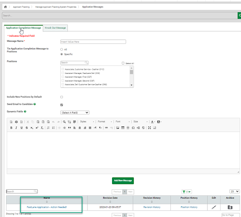This screenshot has height=217, width=241.
Task: Archive the FastLane Application message
Action: 230,207
